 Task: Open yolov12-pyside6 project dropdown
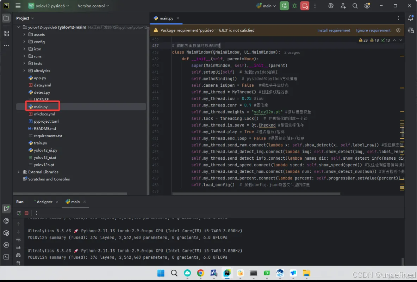pyautogui.click(x=49, y=6)
